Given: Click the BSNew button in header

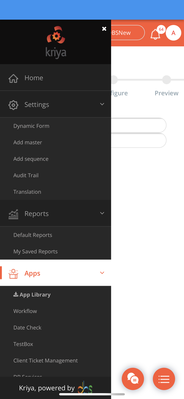Looking at the screenshot, I should pyautogui.click(x=128, y=32).
